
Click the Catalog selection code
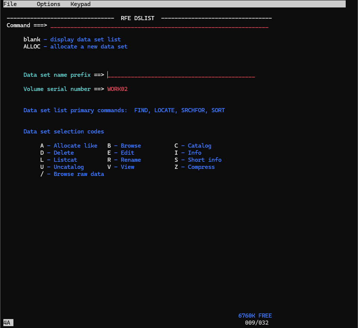[x=200, y=146]
